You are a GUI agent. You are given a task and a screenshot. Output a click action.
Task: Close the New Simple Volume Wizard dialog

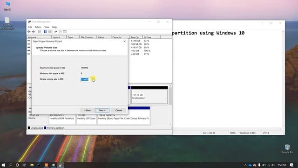coord(124,42)
